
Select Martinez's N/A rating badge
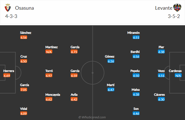click(x=49, y=52)
